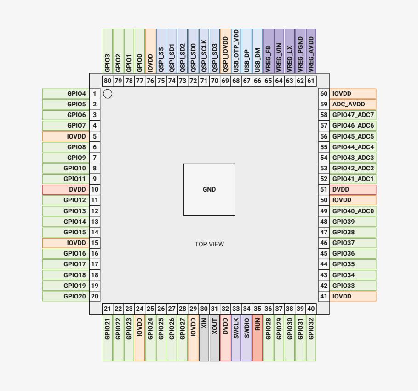The width and height of the screenshot is (418, 391).
Task: Select the GPIO25 pin label
Action: pyautogui.click(x=161, y=338)
